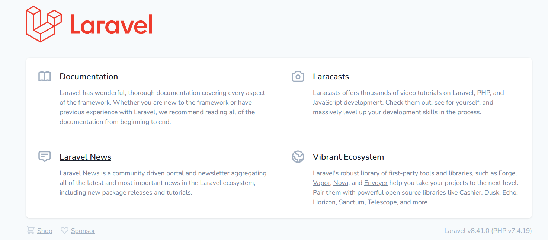Open the Dusk link
Image resolution: width=548 pixels, height=240 pixels.
(x=491, y=192)
